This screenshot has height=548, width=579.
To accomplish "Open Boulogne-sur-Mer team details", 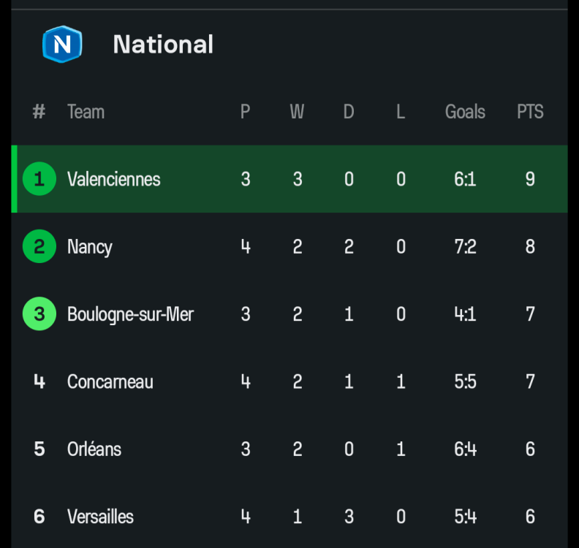I will click(x=130, y=314).
